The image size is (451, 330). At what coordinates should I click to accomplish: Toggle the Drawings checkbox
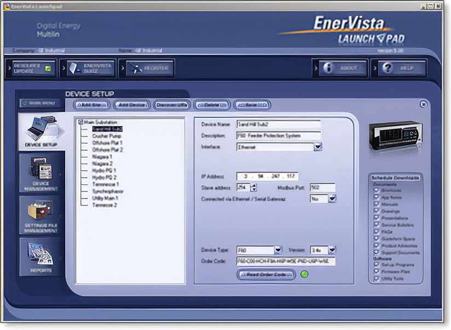(376, 211)
